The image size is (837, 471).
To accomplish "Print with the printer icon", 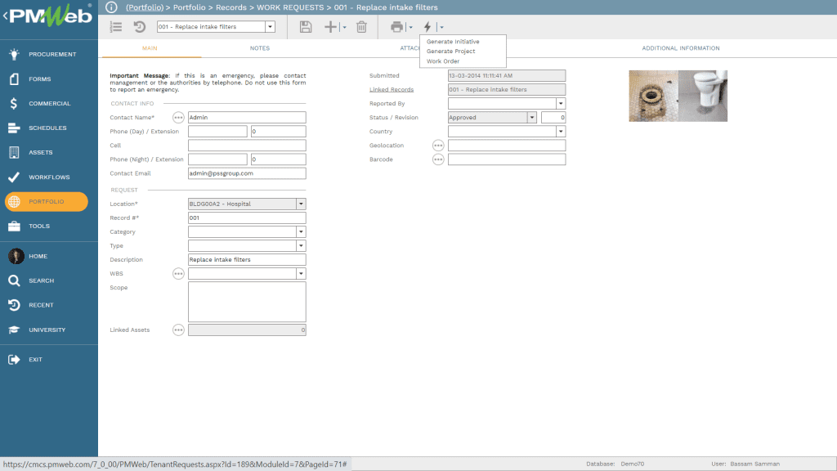I will click(x=396, y=27).
